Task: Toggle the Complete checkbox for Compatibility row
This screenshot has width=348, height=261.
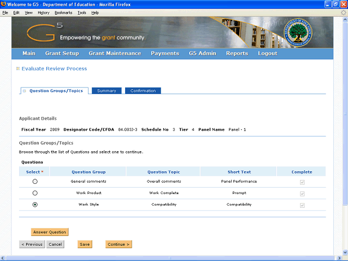Action: click(302, 205)
